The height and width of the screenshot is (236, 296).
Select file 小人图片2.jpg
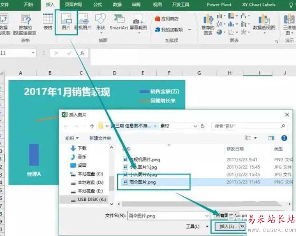(x=140, y=175)
